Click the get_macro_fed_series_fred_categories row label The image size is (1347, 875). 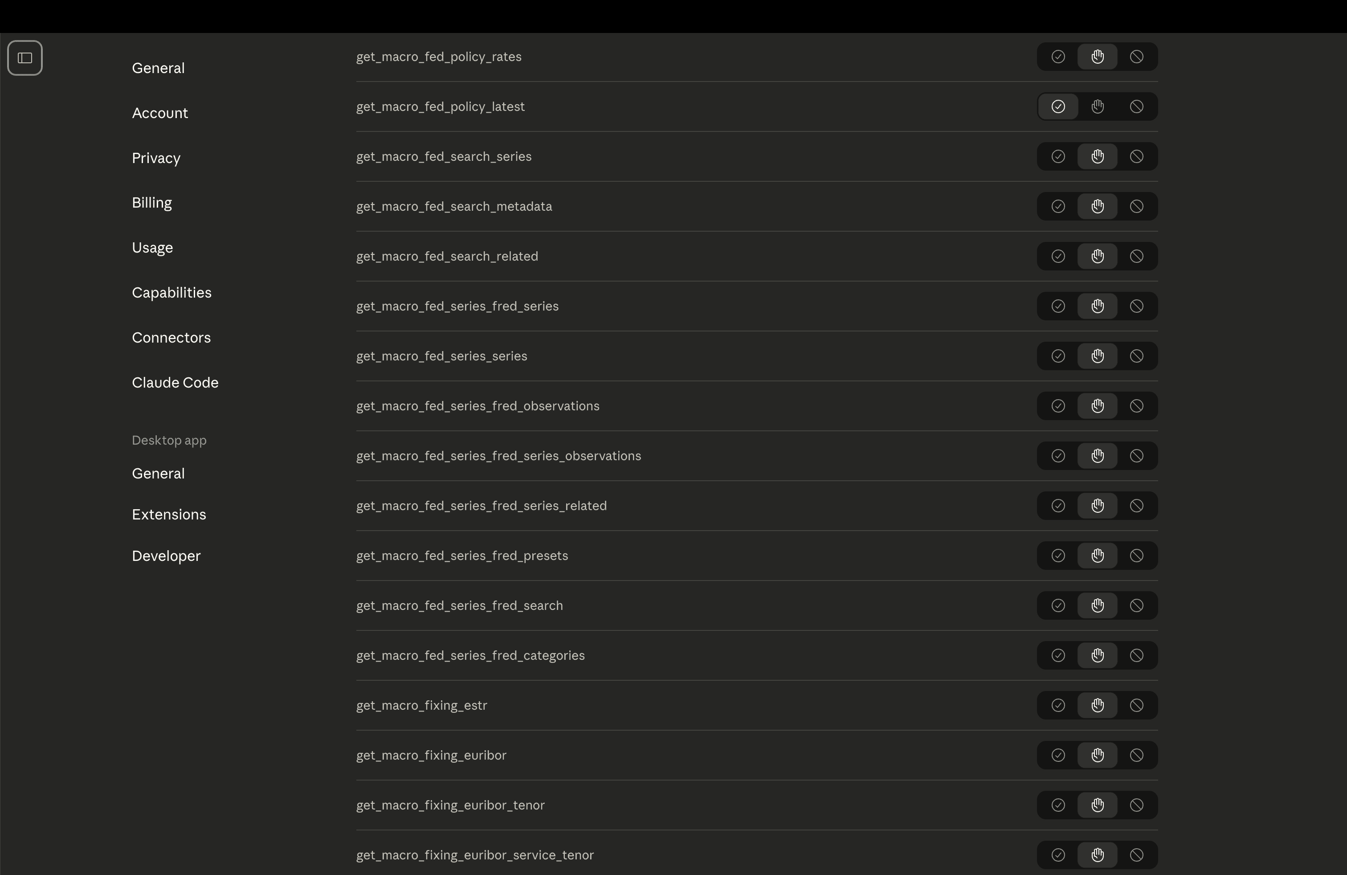(x=470, y=655)
